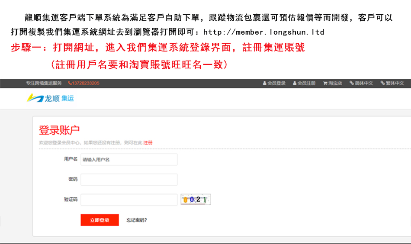Focus the 密码 password input field
Viewport: 411px width, 244px height.
[129, 180]
